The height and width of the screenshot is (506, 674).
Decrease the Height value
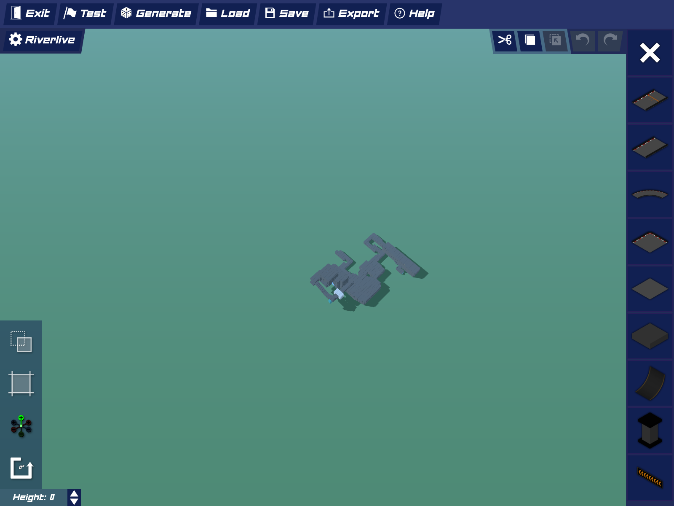74,501
